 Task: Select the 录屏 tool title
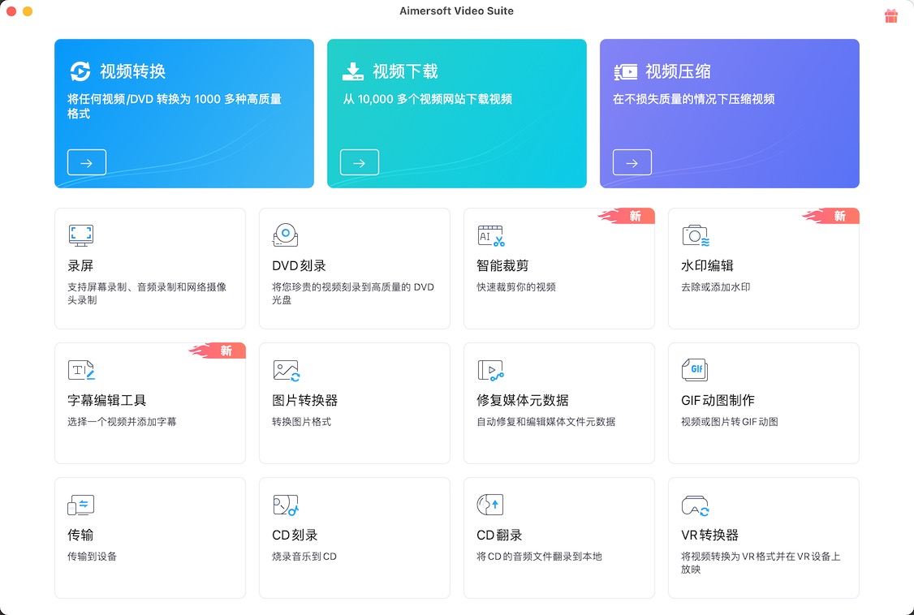click(80, 265)
